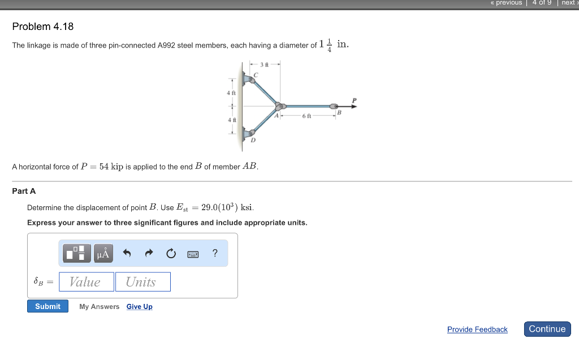Click the undo arrow icon

pos(127,254)
